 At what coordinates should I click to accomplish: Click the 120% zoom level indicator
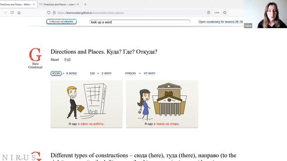[217, 13]
